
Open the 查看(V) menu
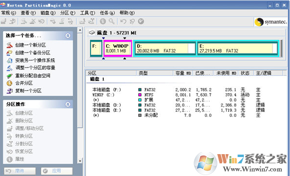[28, 13]
